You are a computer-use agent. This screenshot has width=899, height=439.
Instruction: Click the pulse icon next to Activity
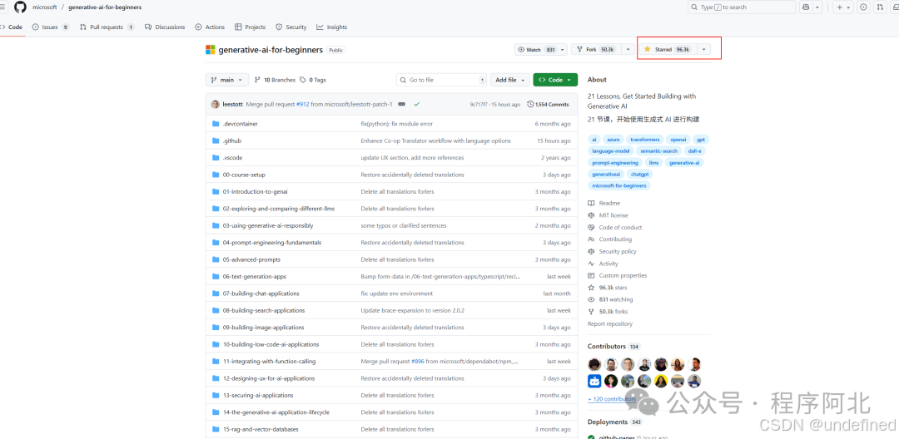(x=591, y=264)
